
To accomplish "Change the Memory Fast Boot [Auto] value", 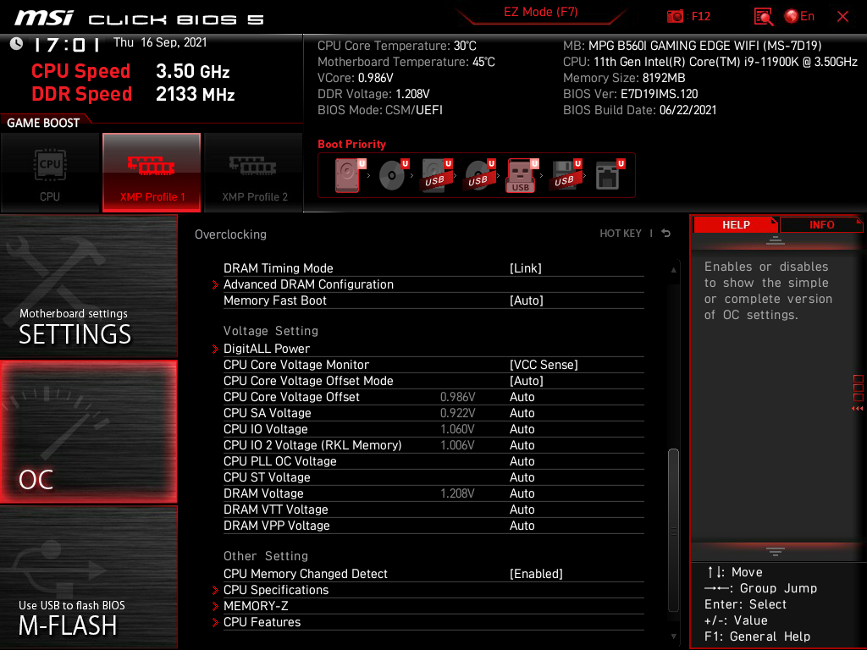I will (527, 300).
